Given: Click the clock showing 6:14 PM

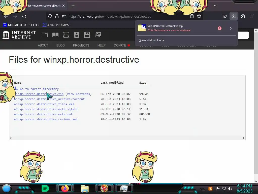Looking at the screenshot, I should coord(244,186).
